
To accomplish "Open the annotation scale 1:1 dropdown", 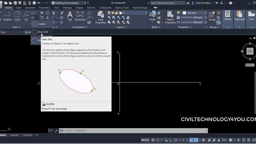I will click(x=225, y=140).
